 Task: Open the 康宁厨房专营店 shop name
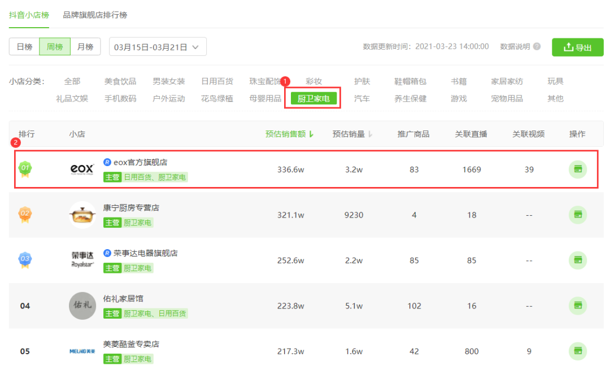(131, 208)
